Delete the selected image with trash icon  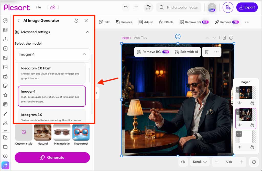tap(207, 52)
